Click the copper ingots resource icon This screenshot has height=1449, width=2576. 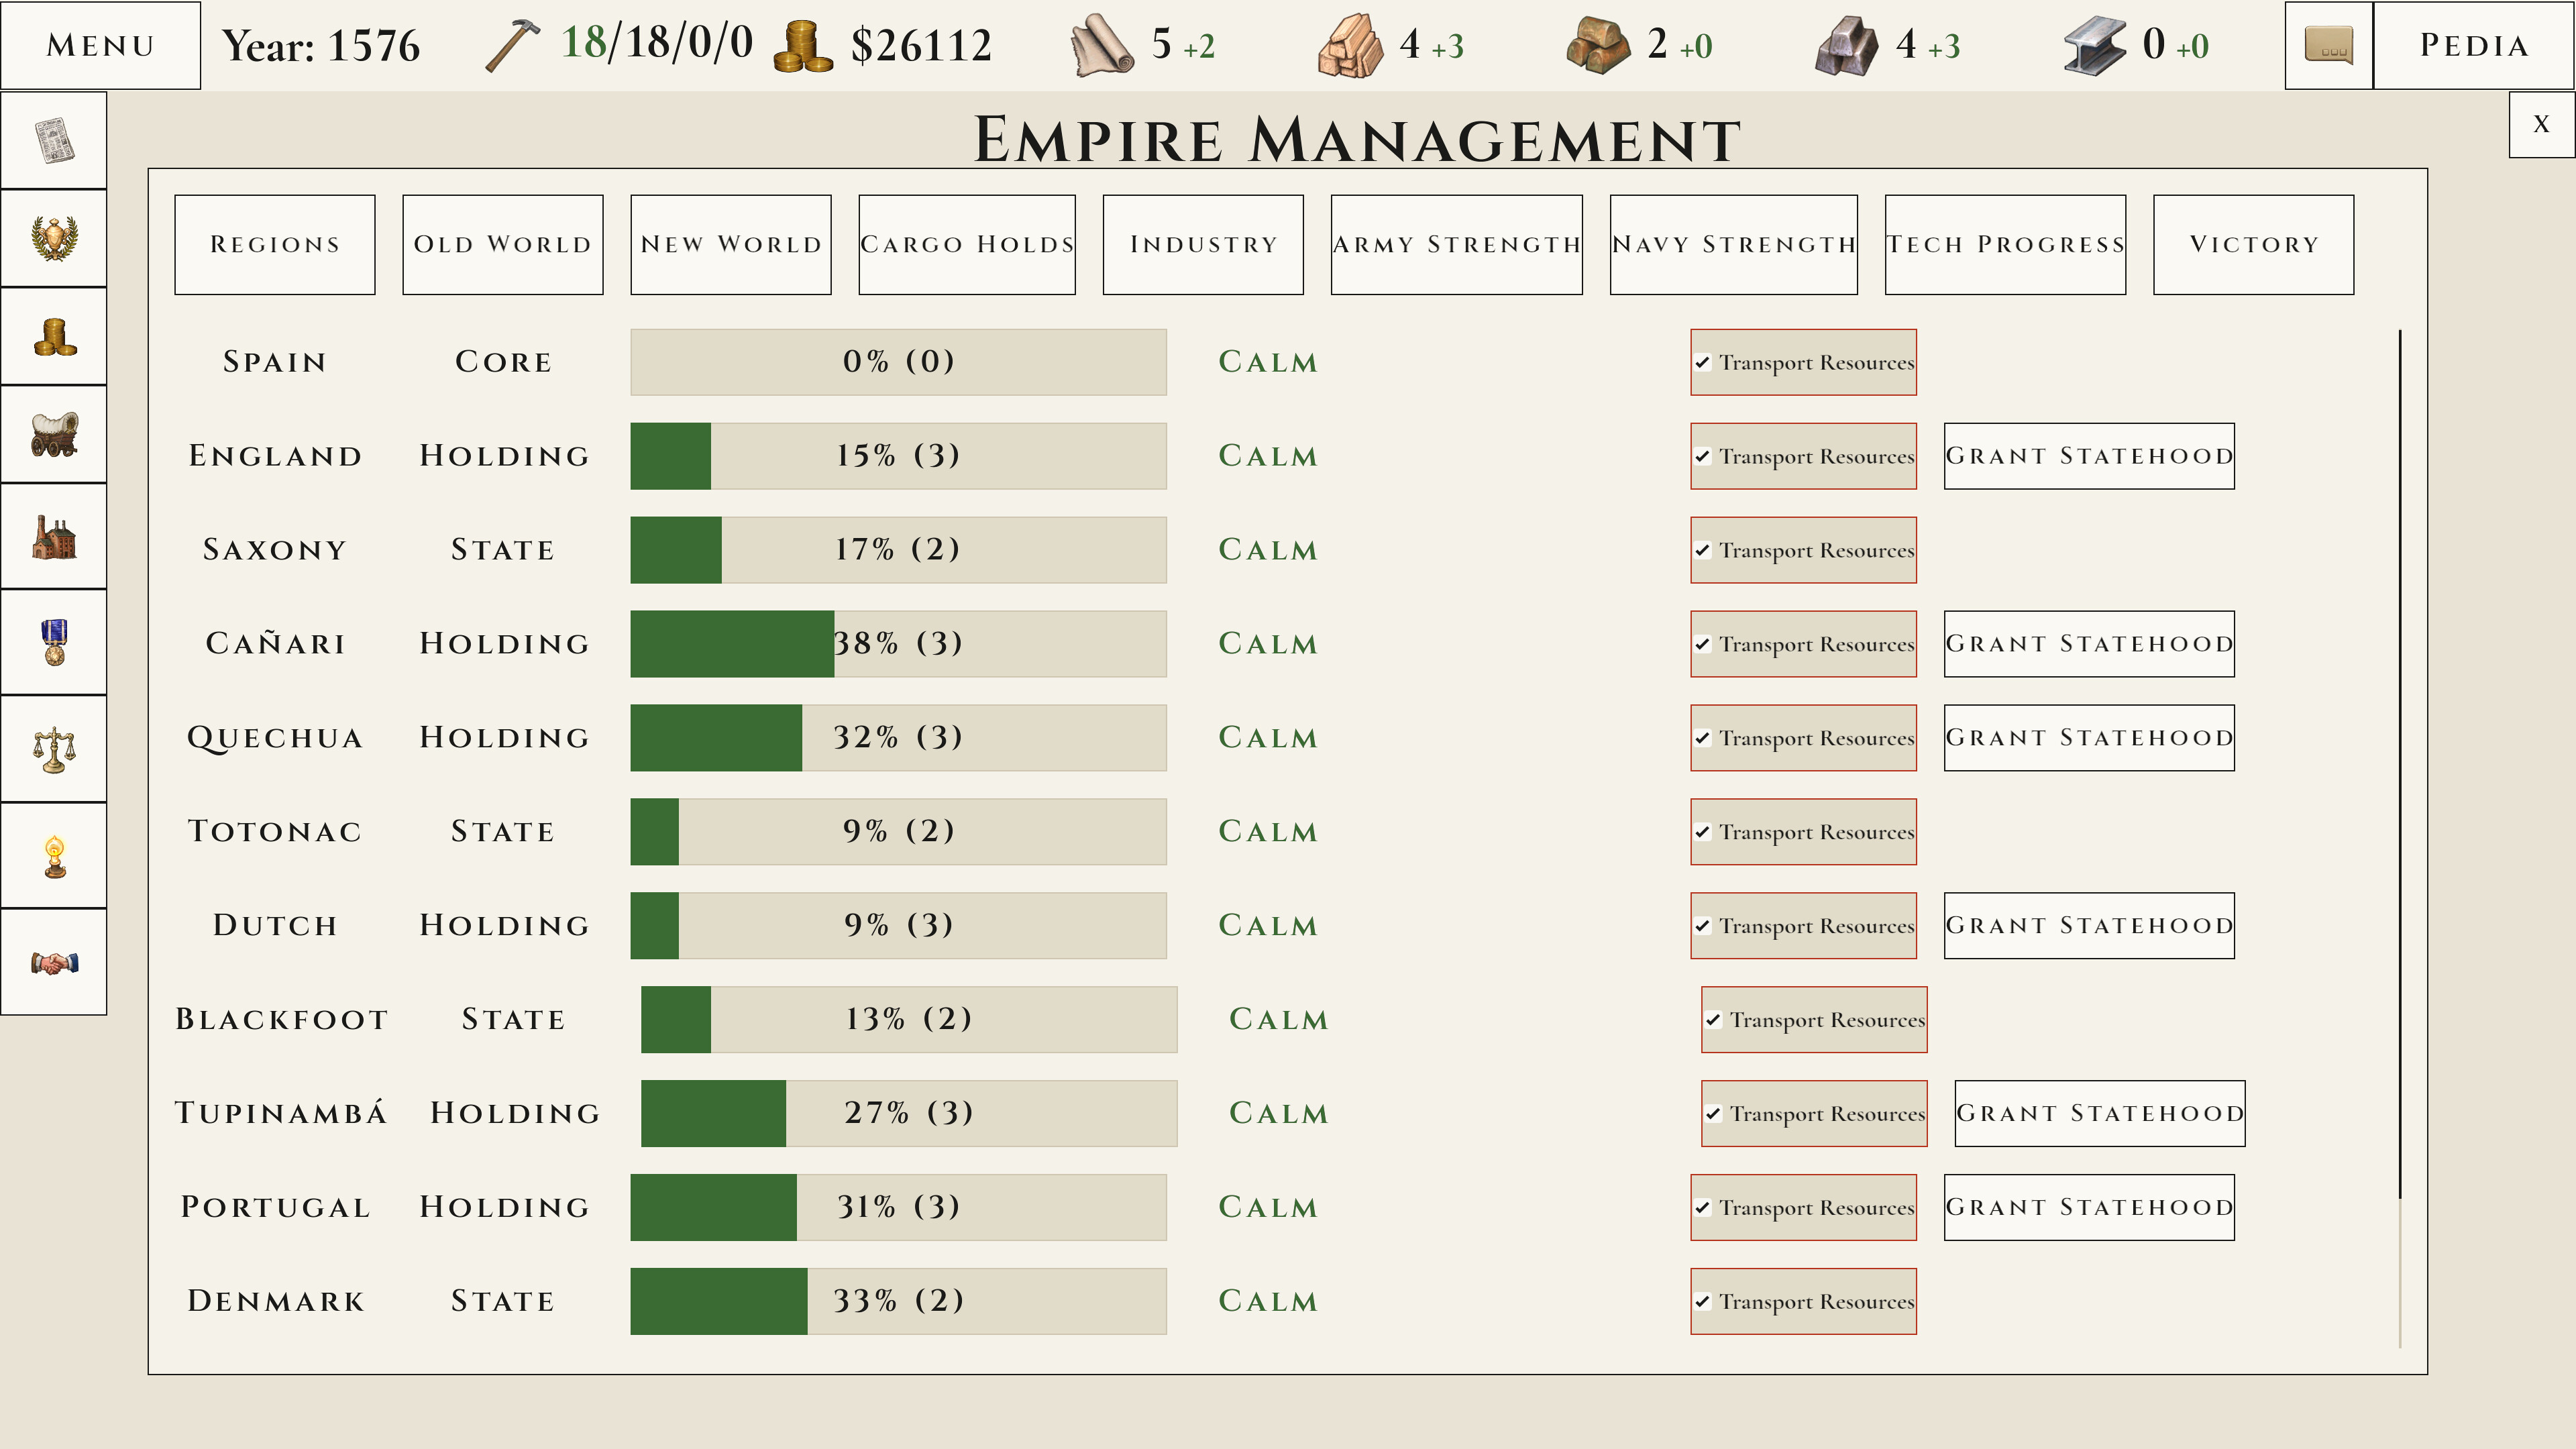(1598, 46)
